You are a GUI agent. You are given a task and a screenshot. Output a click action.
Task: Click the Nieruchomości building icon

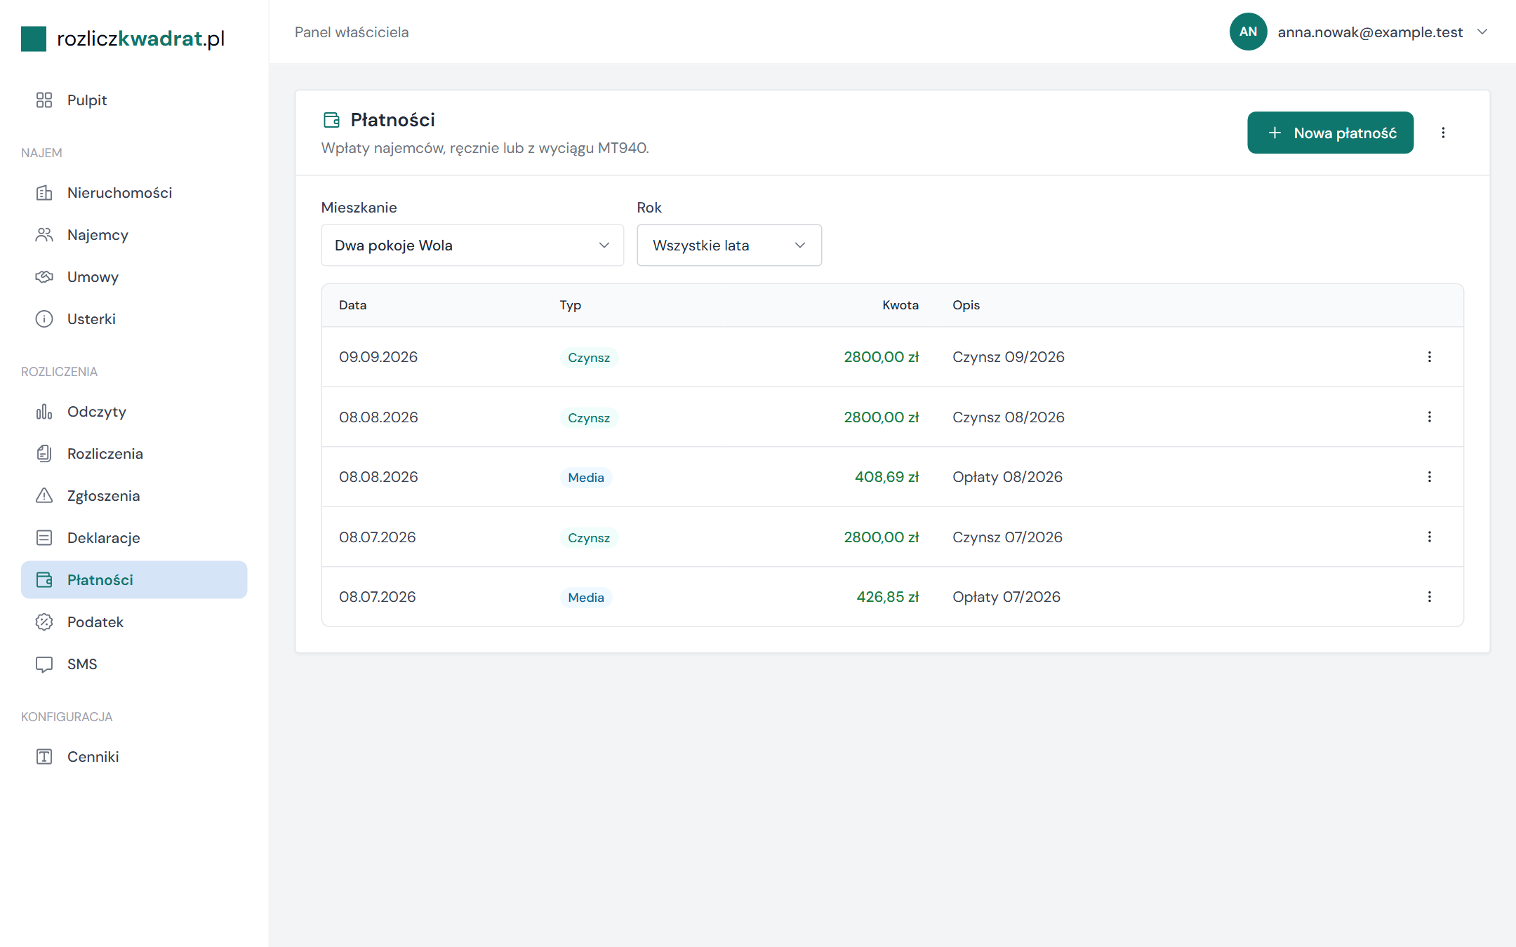[x=44, y=193]
